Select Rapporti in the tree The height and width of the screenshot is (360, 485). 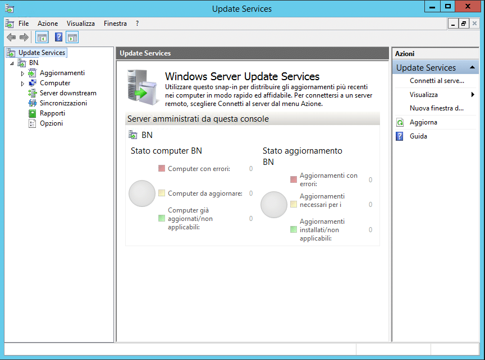52,113
